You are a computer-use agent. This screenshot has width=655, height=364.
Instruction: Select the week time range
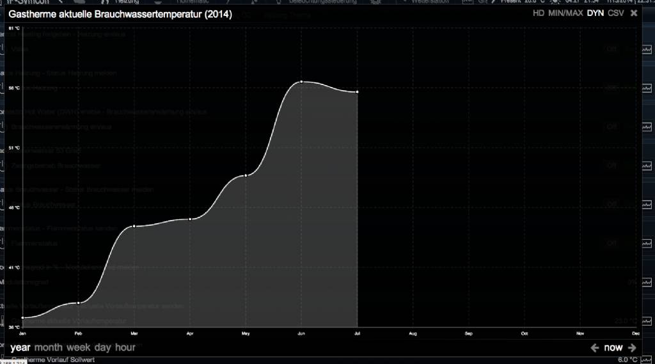point(79,347)
